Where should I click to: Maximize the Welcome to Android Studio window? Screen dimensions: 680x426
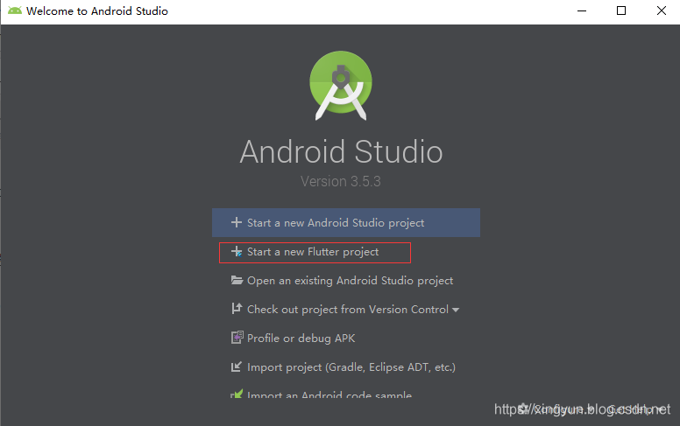point(621,10)
